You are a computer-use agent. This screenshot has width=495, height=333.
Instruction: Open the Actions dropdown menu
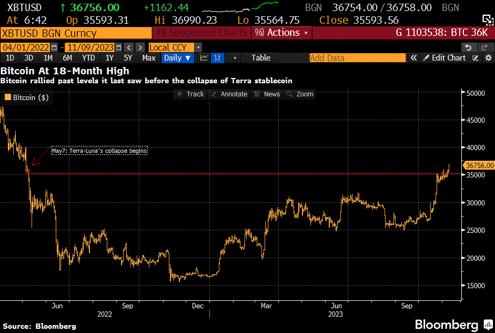tap(281, 33)
